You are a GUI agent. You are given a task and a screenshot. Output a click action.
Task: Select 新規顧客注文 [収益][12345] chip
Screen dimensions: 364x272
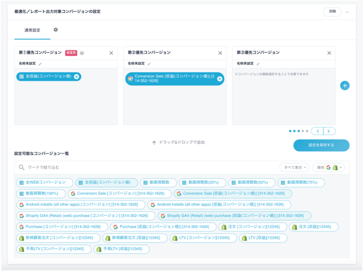tap(135, 238)
